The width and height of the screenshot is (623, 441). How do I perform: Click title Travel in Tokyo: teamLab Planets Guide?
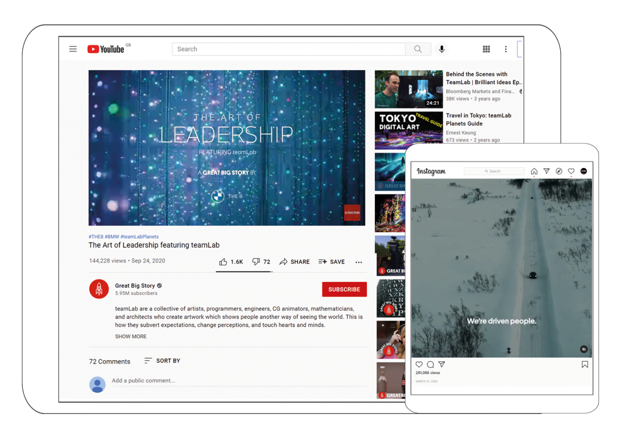479,120
